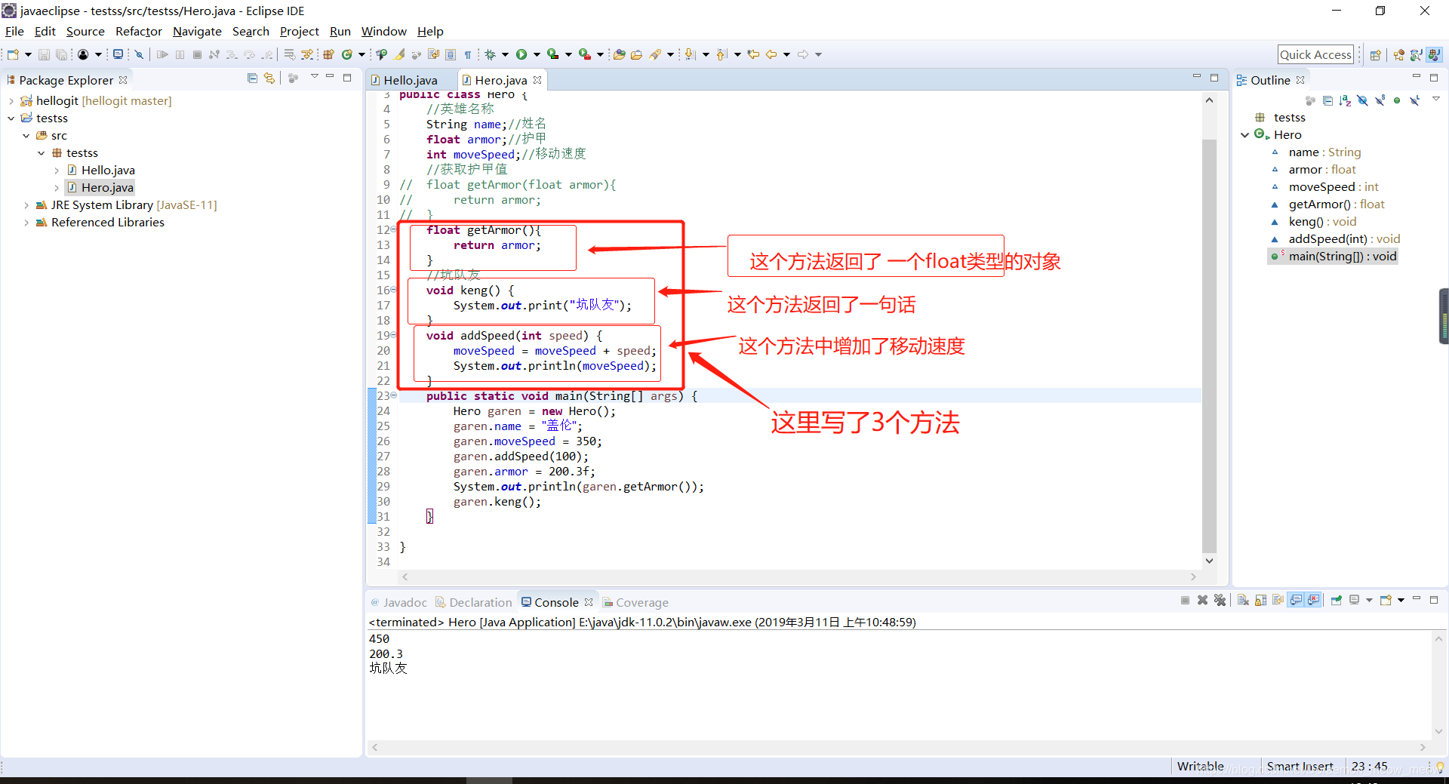Collapse All in Outline view
1449x784 pixels.
pyautogui.click(x=1327, y=100)
